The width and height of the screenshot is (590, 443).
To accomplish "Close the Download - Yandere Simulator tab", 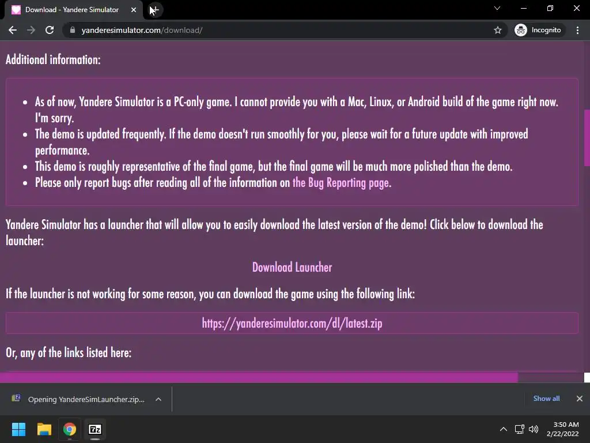I will 134,10.
